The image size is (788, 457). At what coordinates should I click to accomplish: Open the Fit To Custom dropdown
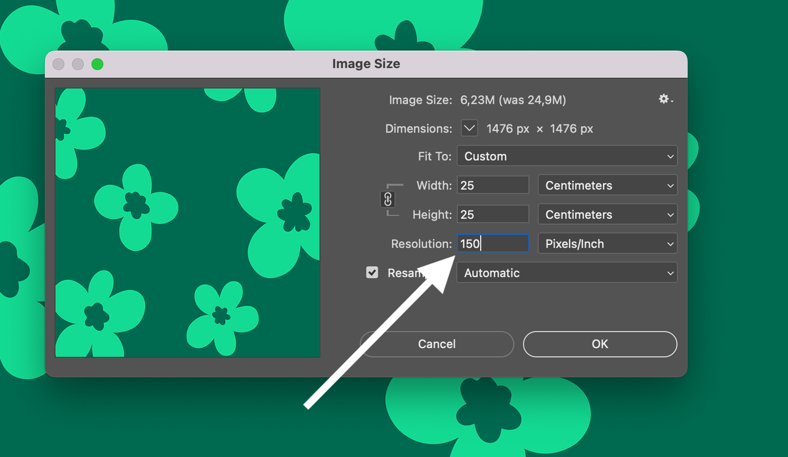[x=567, y=156]
